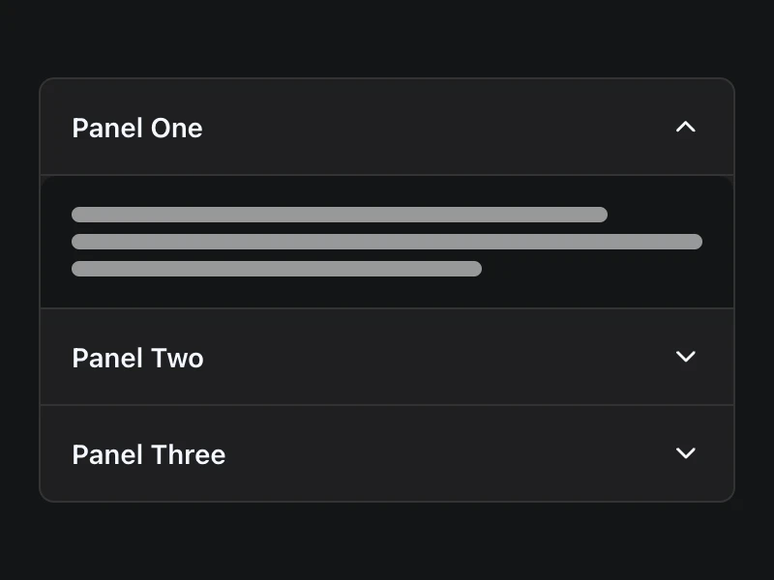The width and height of the screenshot is (774, 580).
Task: Click the "Panel Two" title text
Action: tap(137, 358)
